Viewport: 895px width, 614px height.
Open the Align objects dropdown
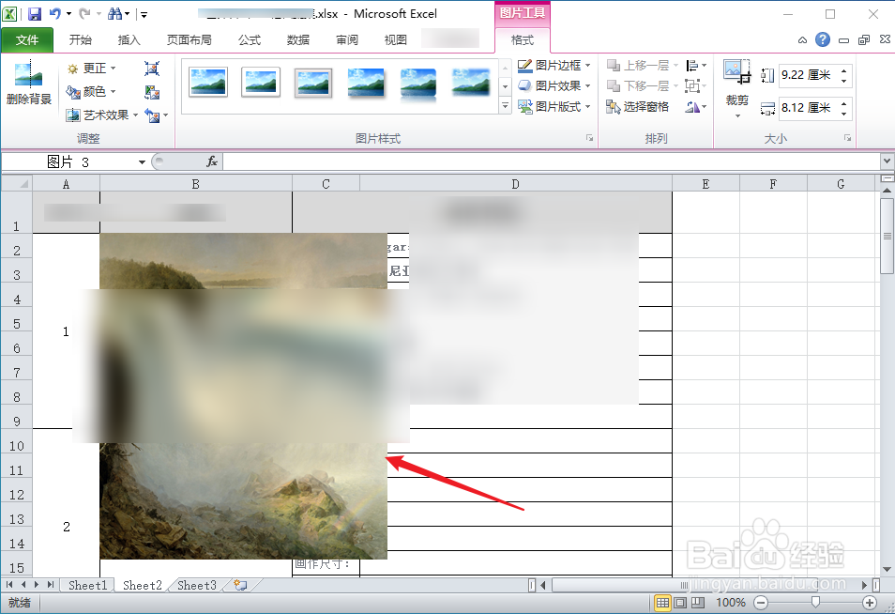point(696,65)
